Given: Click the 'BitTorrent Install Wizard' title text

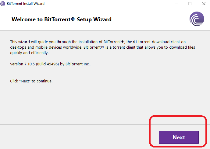Looking at the screenshot, I should [25, 4].
